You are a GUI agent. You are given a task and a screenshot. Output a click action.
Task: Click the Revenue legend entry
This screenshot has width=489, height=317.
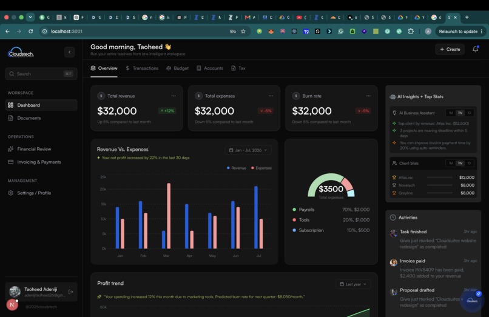237,168
